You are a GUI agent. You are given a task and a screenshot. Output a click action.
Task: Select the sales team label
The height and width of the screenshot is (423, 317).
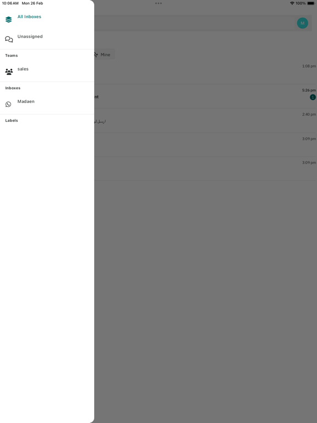[x=23, y=69]
